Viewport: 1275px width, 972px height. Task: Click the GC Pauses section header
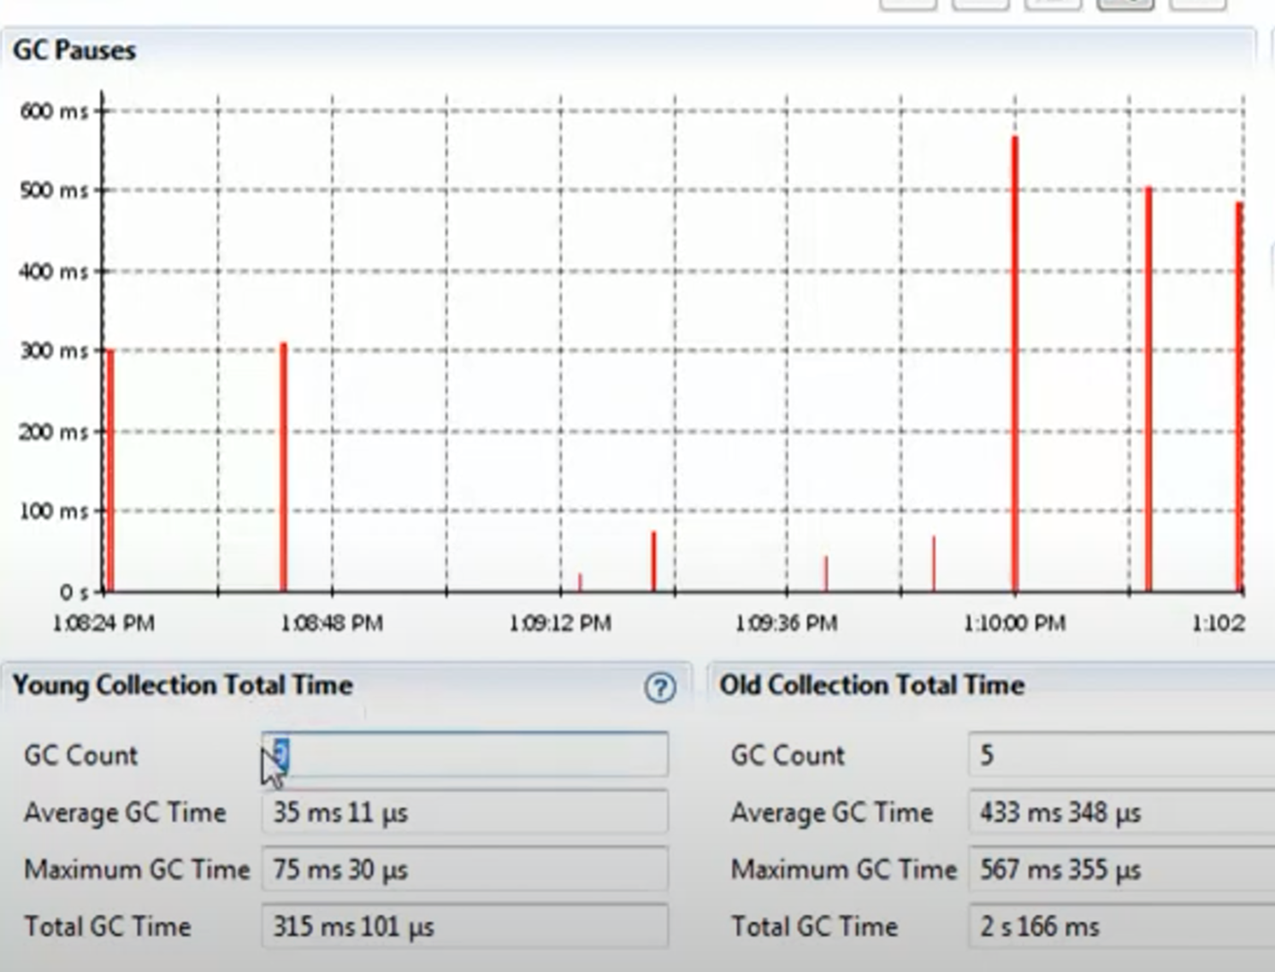coord(74,50)
